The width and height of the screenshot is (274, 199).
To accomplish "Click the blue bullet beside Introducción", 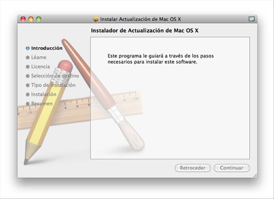I will [28, 48].
